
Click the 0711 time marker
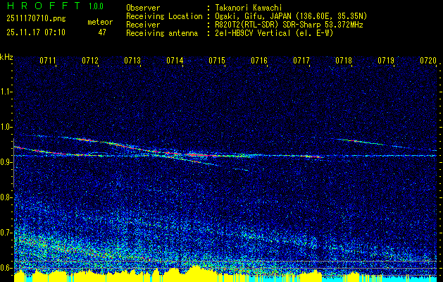coord(48,61)
